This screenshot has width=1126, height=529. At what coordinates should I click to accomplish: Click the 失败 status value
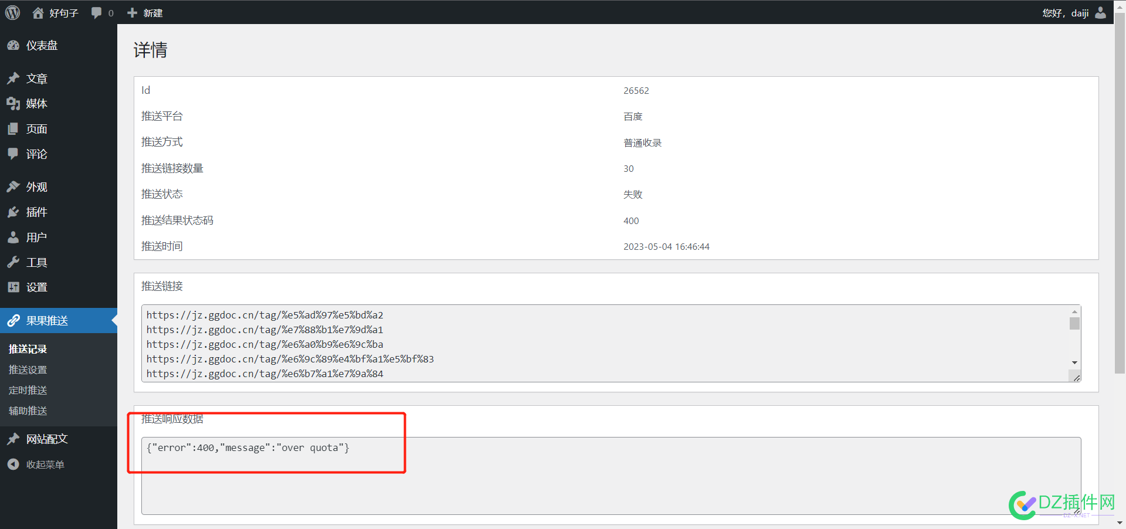(633, 195)
